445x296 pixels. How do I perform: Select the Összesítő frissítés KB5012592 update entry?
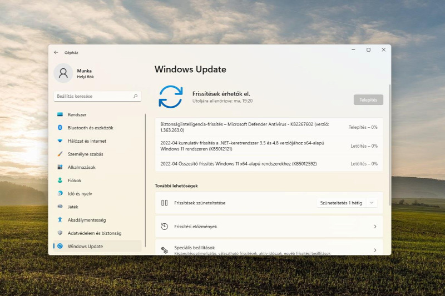tap(269, 164)
